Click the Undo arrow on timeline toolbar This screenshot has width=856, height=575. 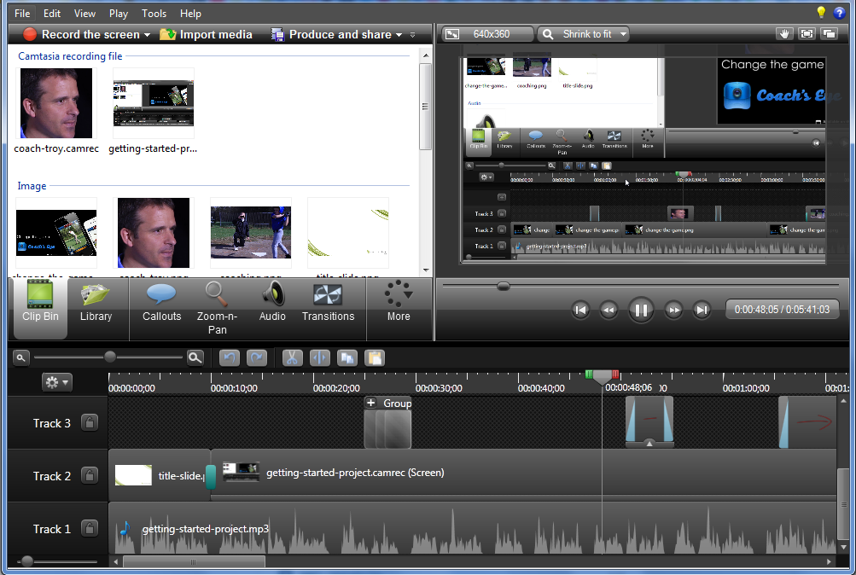[229, 358]
